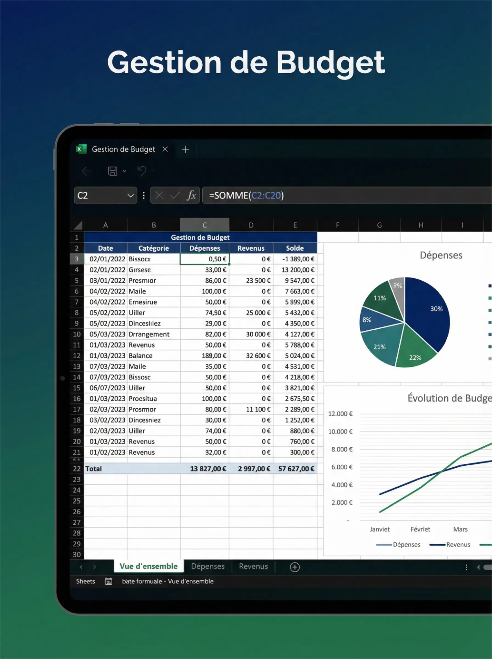The height and width of the screenshot is (659, 492).
Task: Click the undo arrow icon
Action: point(142,171)
